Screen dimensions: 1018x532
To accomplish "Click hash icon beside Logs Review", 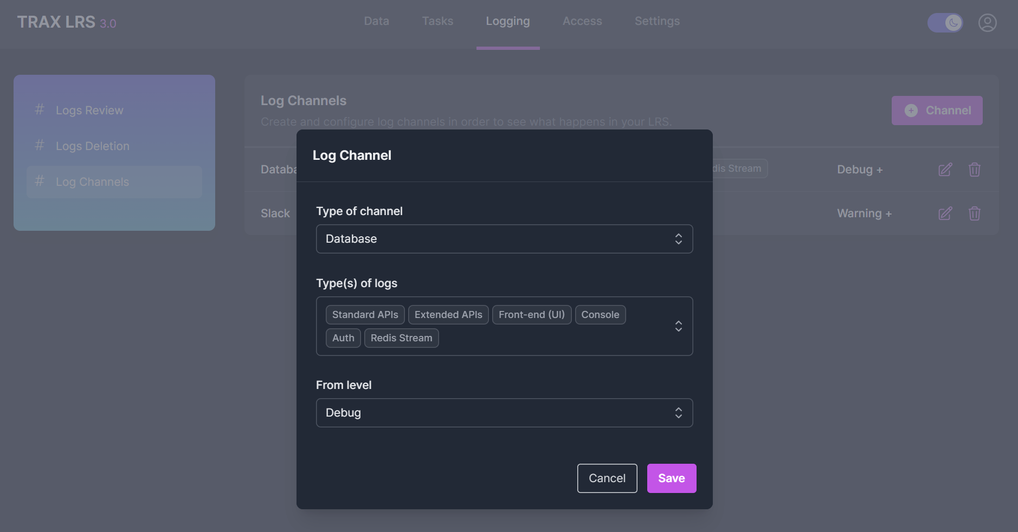I will click(x=40, y=110).
